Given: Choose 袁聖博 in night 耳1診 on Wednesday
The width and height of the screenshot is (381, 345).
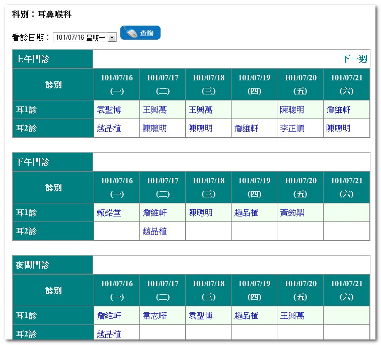Looking at the screenshot, I should pyautogui.click(x=200, y=316).
